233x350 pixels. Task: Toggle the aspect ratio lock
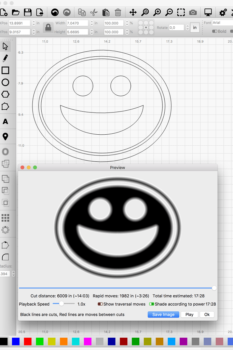coord(48,27)
